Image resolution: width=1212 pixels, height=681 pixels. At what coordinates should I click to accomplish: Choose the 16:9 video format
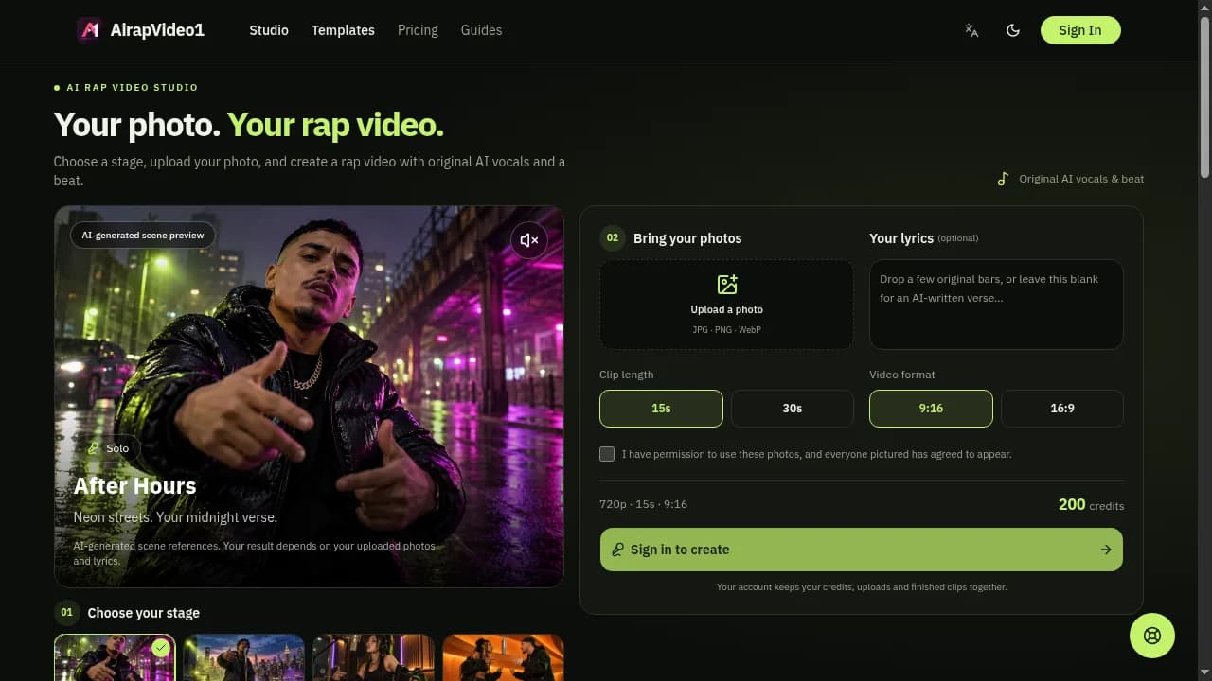point(1062,409)
